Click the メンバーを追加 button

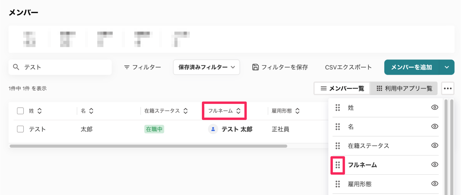coord(411,67)
